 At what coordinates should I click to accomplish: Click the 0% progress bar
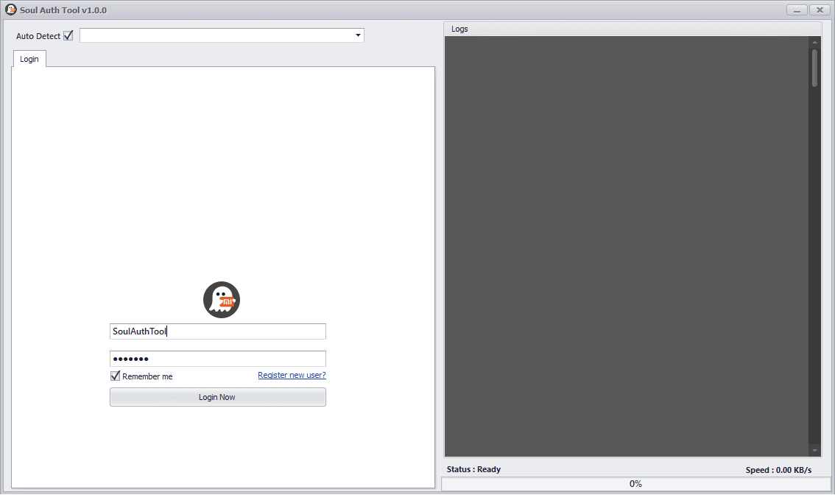coord(636,484)
